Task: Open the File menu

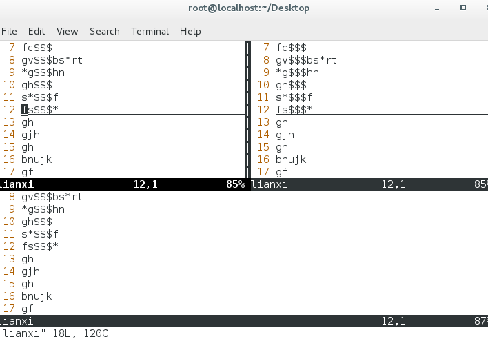Action: tap(9, 32)
